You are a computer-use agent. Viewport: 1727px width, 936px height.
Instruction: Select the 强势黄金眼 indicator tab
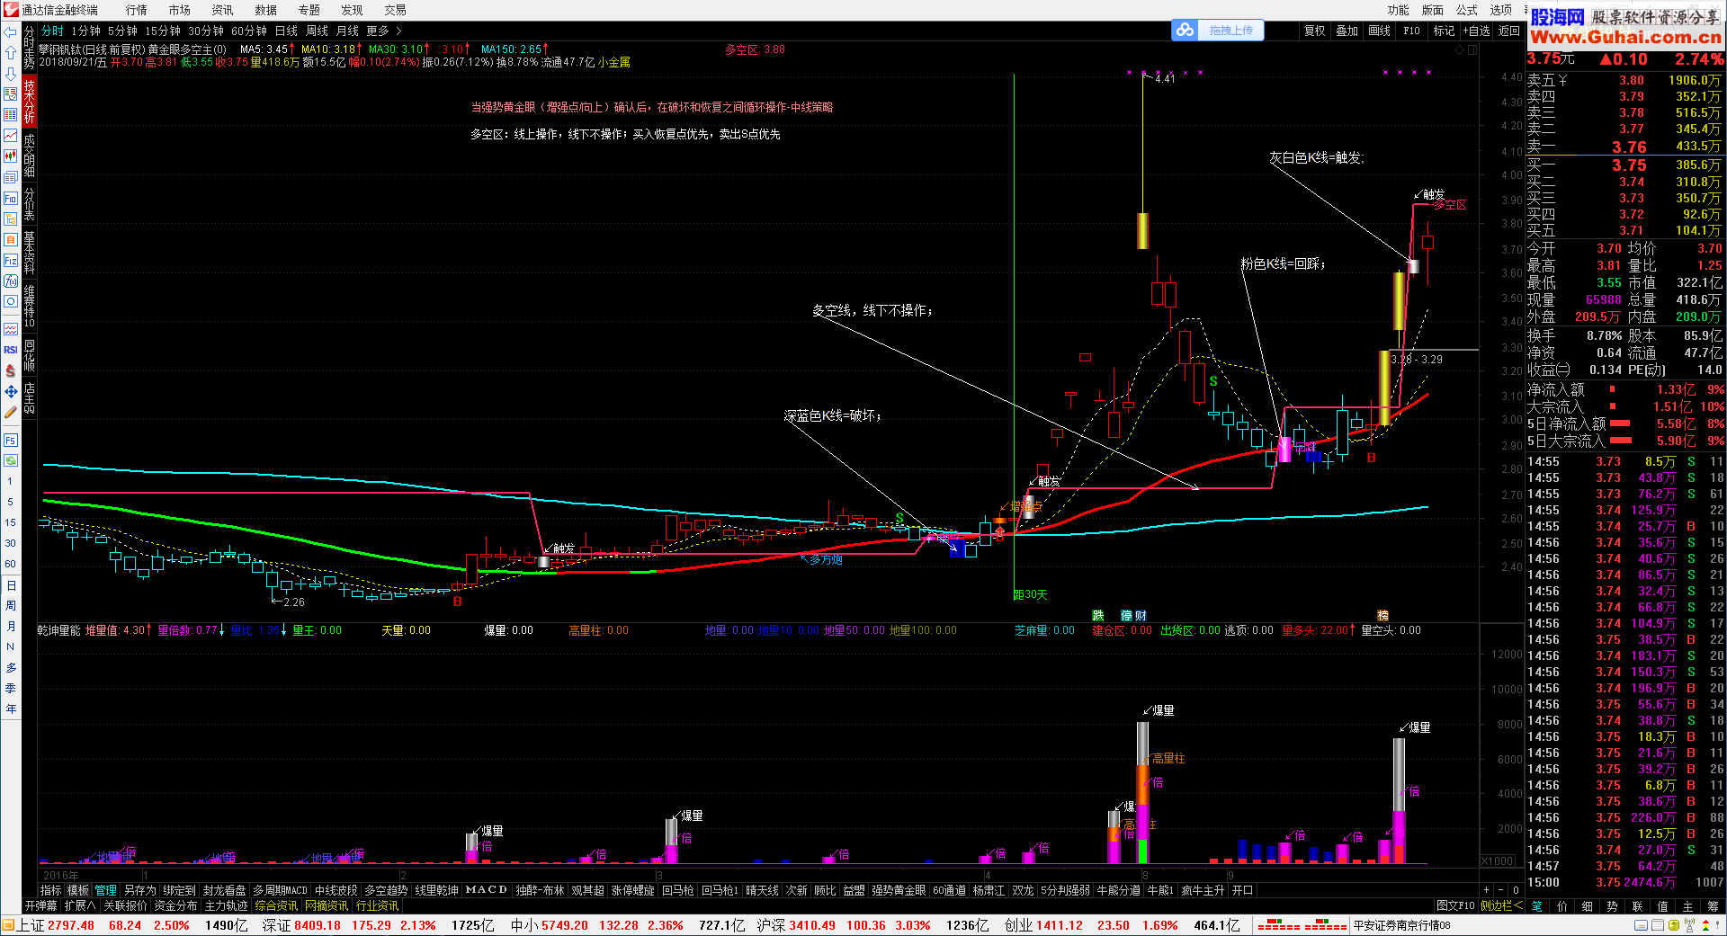point(899,890)
